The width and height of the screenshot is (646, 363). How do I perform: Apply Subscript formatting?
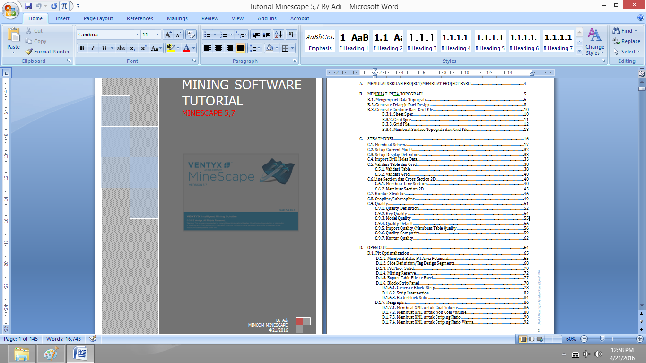[132, 48]
